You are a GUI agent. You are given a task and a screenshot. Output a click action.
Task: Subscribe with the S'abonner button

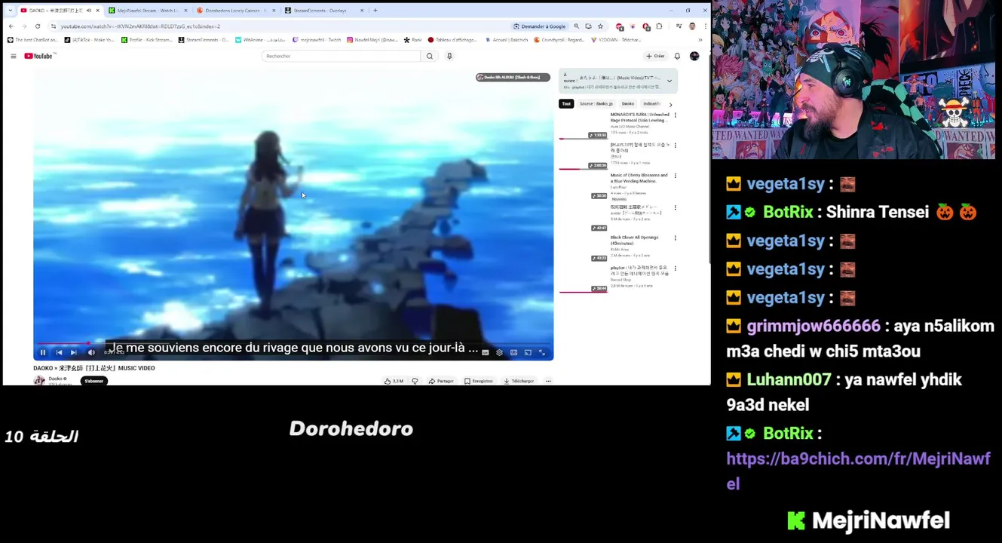(x=93, y=381)
